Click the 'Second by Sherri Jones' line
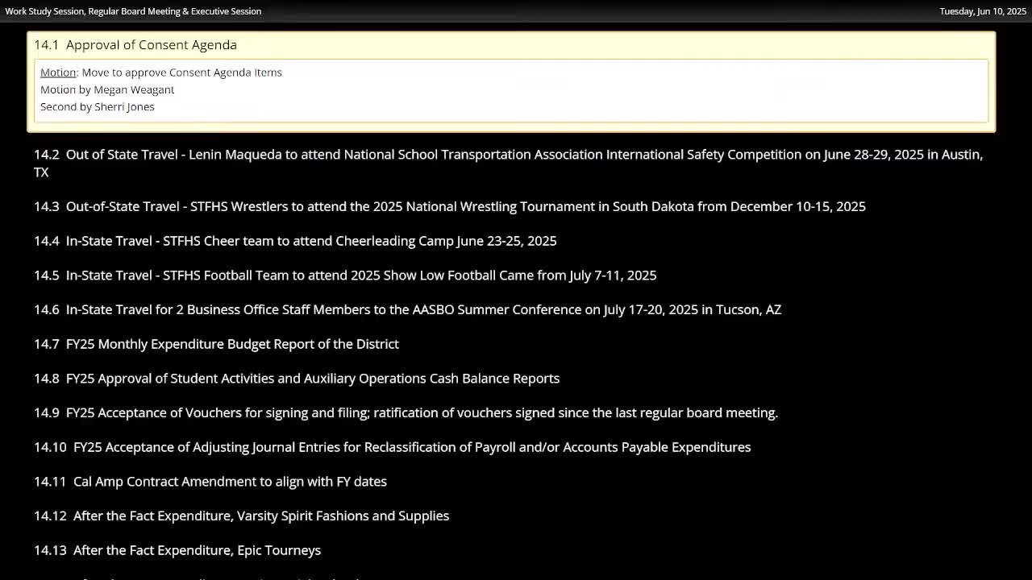The image size is (1032, 580). click(x=98, y=106)
